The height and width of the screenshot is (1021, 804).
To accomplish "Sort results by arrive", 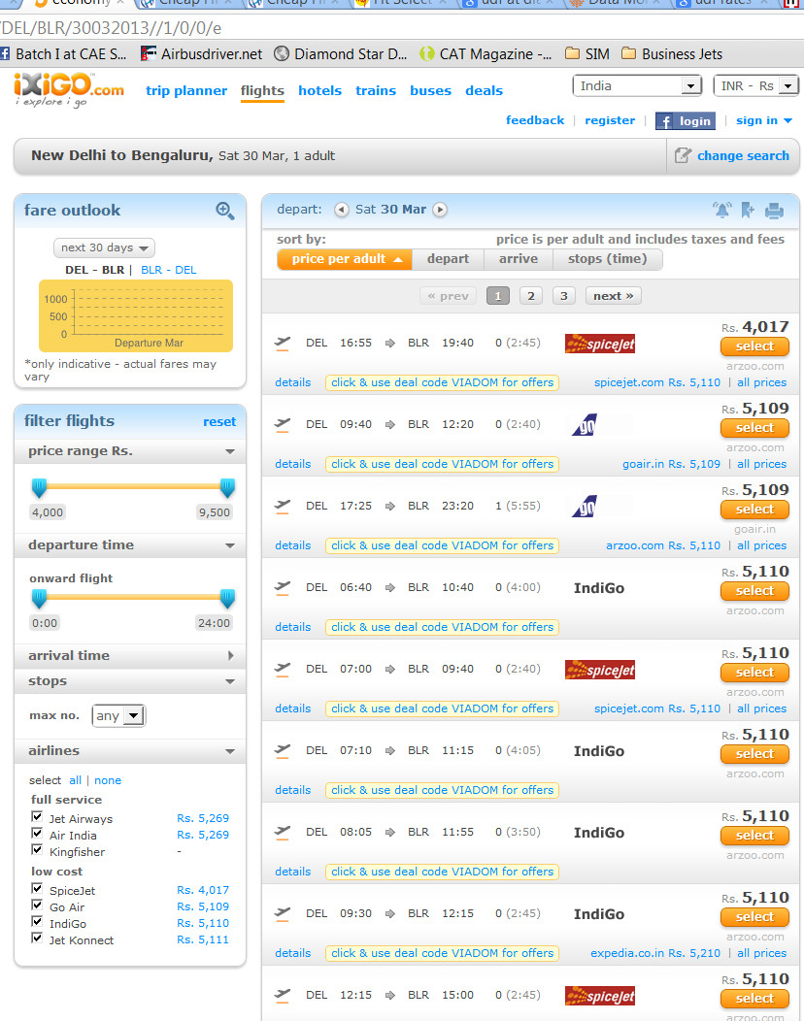I will tap(519, 259).
